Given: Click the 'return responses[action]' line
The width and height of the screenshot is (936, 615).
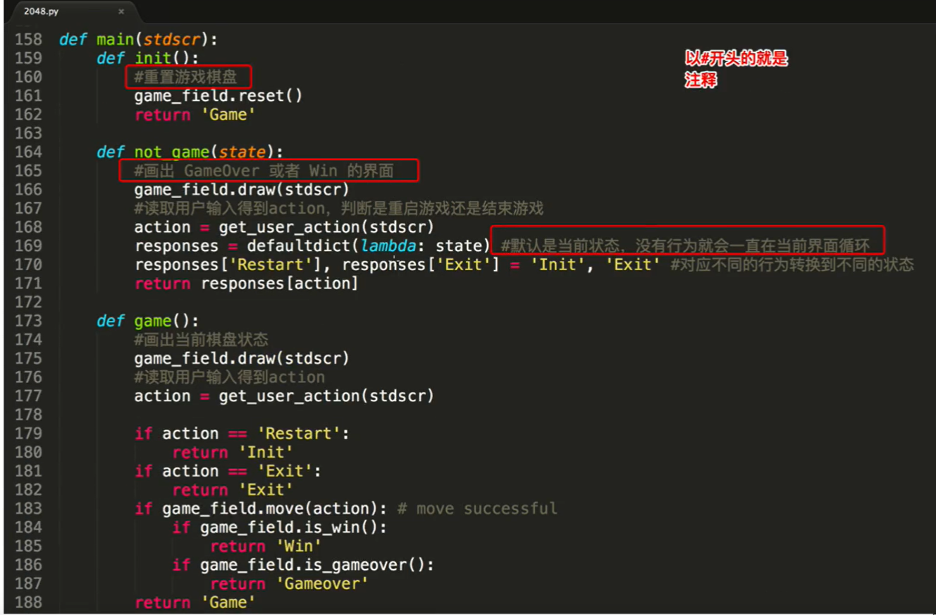Looking at the screenshot, I should pos(246,284).
